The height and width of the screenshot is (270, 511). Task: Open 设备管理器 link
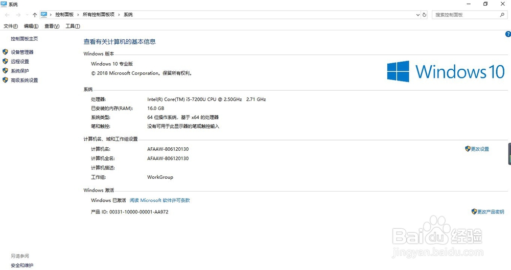click(22, 52)
